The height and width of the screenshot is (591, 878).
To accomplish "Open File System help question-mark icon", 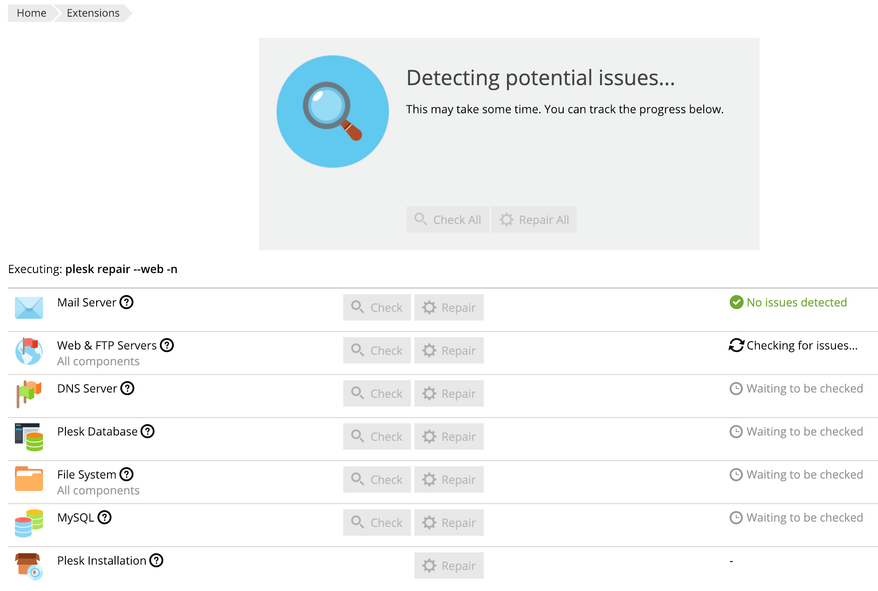I will point(126,474).
